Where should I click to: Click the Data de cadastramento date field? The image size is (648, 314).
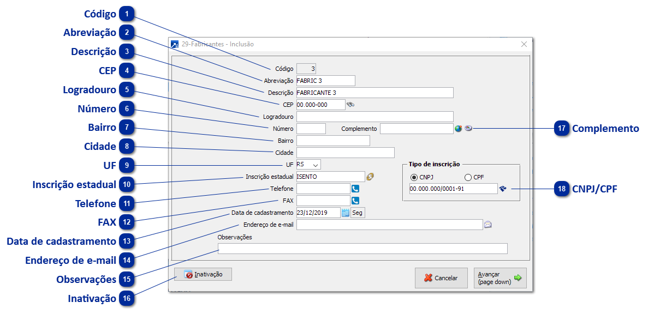[x=318, y=213]
